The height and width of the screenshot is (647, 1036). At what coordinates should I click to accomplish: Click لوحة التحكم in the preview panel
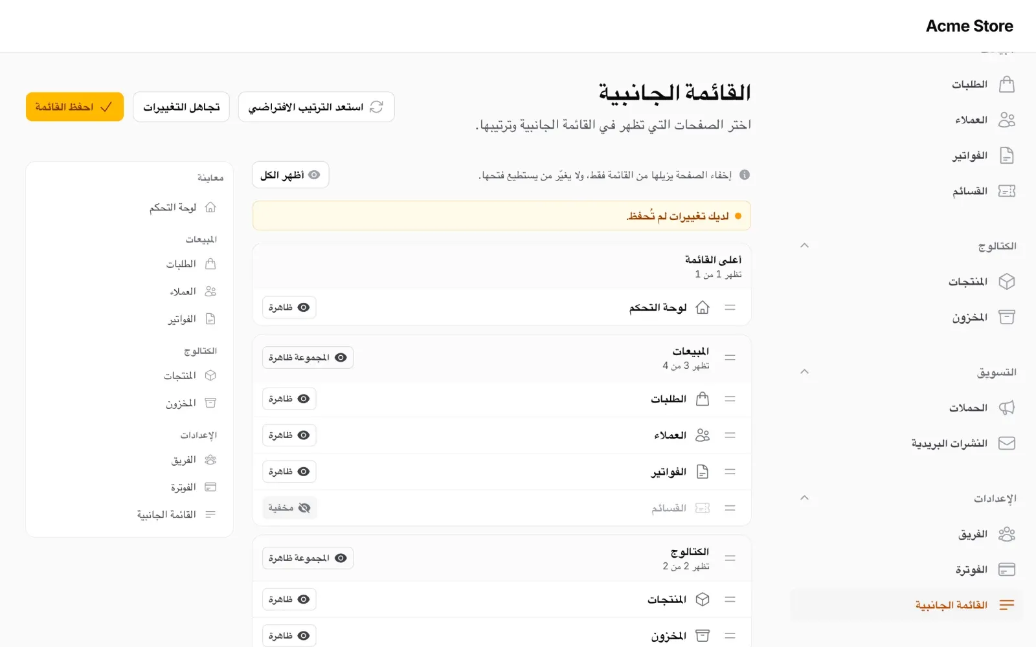[183, 207]
